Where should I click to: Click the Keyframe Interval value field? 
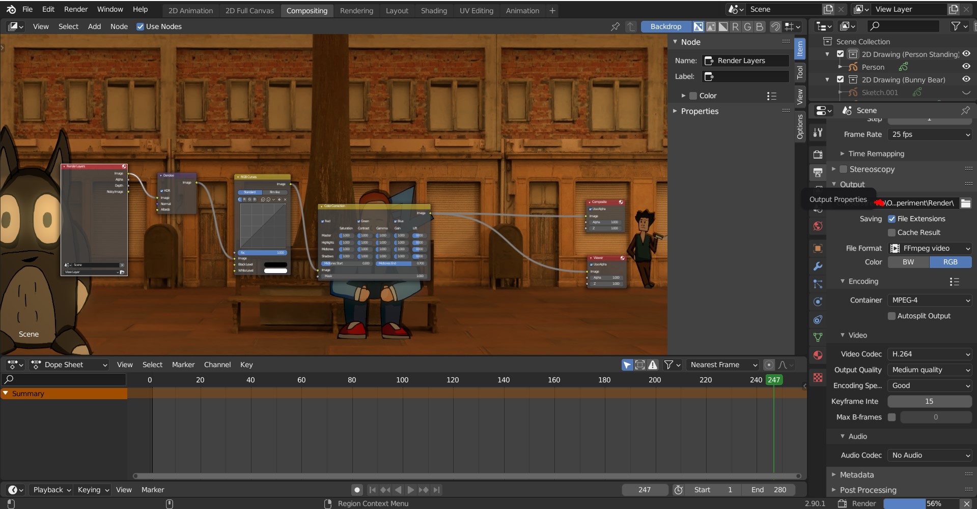(x=929, y=401)
